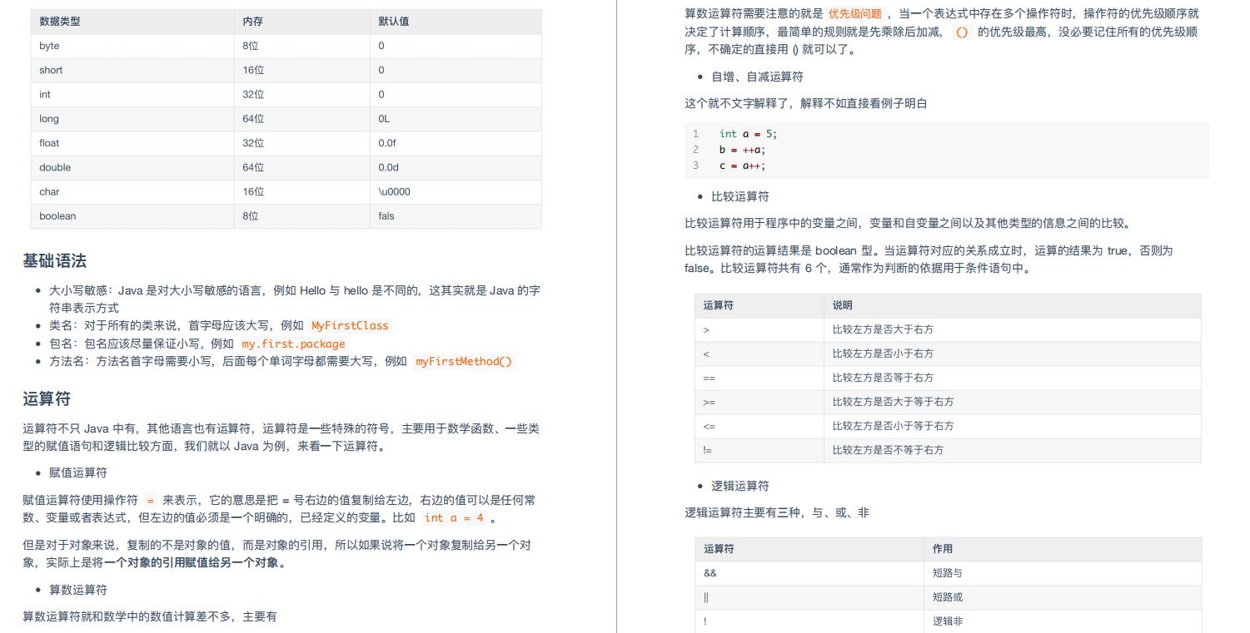Click the 'fals' default value cell
The width and height of the screenshot is (1250, 633).
[456, 216]
